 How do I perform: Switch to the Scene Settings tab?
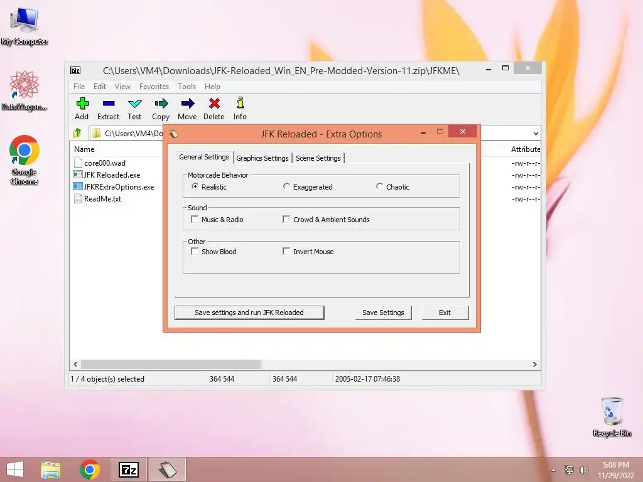click(x=318, y=158)
